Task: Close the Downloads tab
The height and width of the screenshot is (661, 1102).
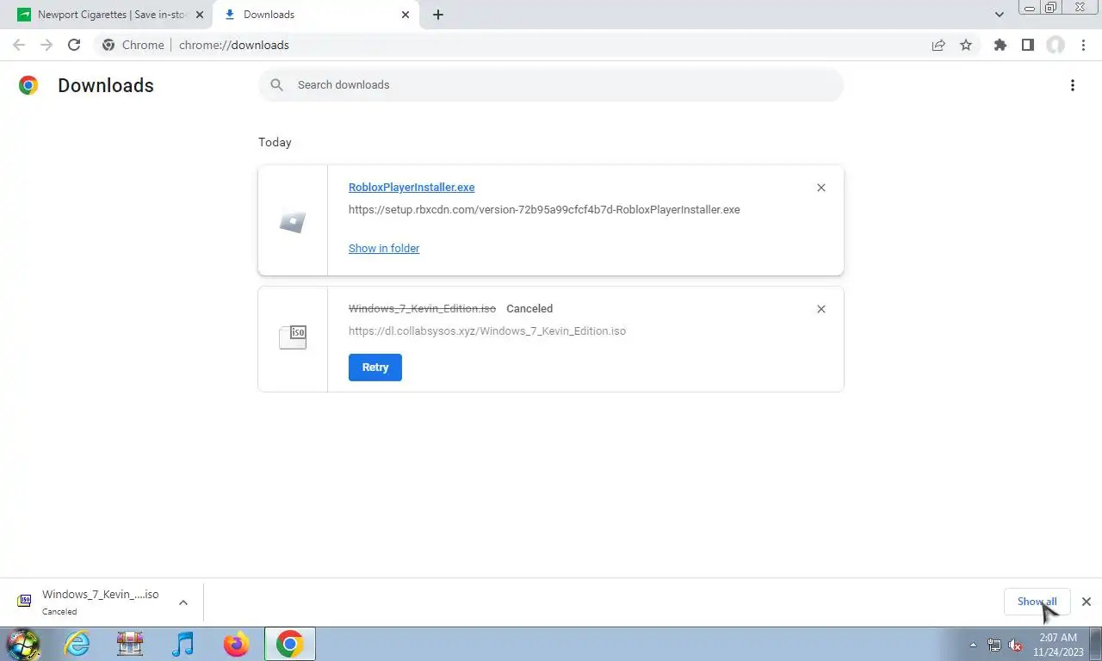Action: click(406, 15)
